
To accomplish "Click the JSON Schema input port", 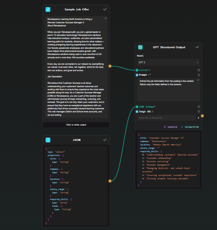I will (x=137, y=107).
